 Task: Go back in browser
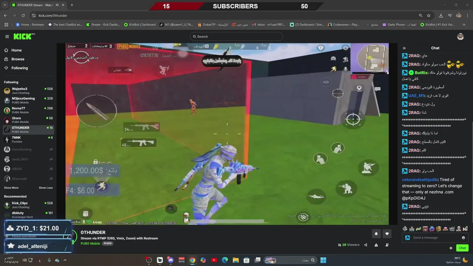(x=5, y=16)
